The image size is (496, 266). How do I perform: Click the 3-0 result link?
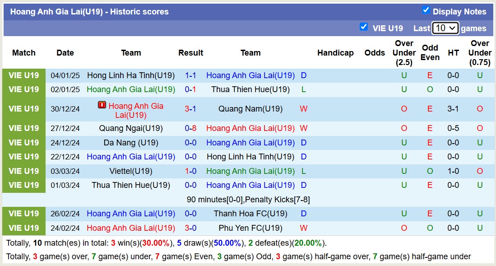point(190,228)
